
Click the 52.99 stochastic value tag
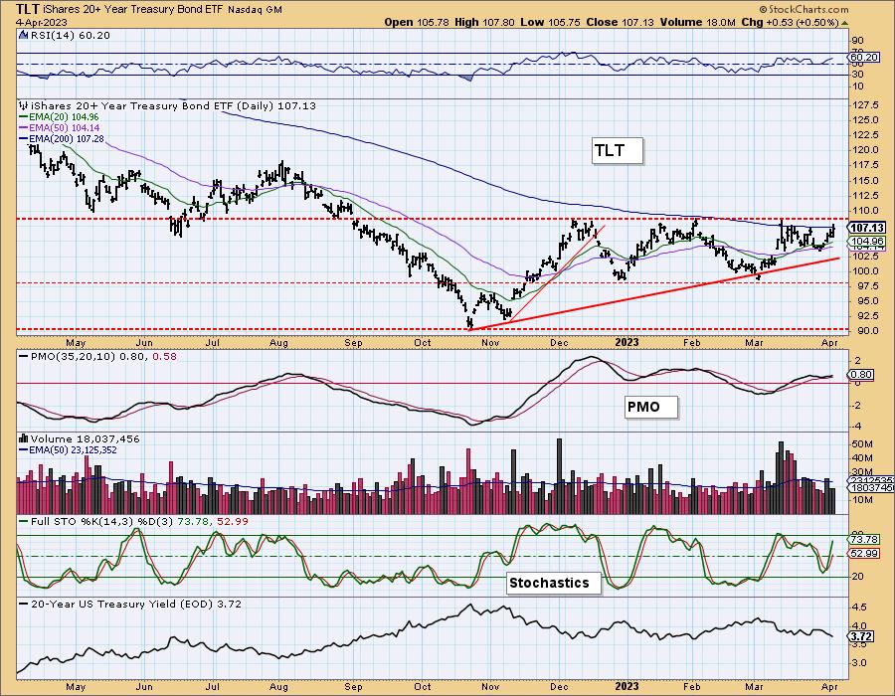tap(864, 554)
